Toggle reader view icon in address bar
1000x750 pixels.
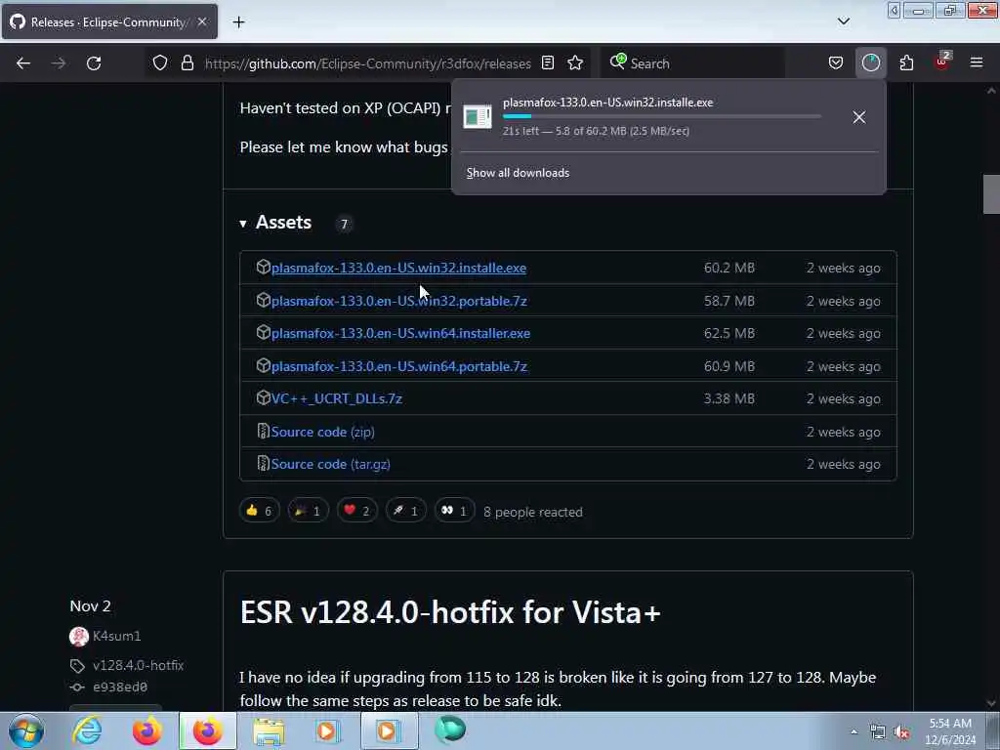[548, 63]
